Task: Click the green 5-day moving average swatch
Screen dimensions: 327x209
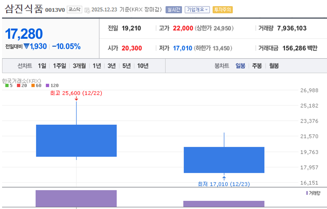Action: (x=7, y=86)
